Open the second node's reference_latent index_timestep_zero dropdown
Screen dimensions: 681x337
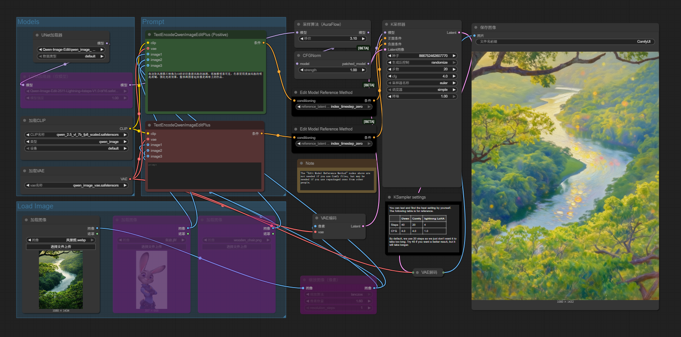(x=335, y=144)
